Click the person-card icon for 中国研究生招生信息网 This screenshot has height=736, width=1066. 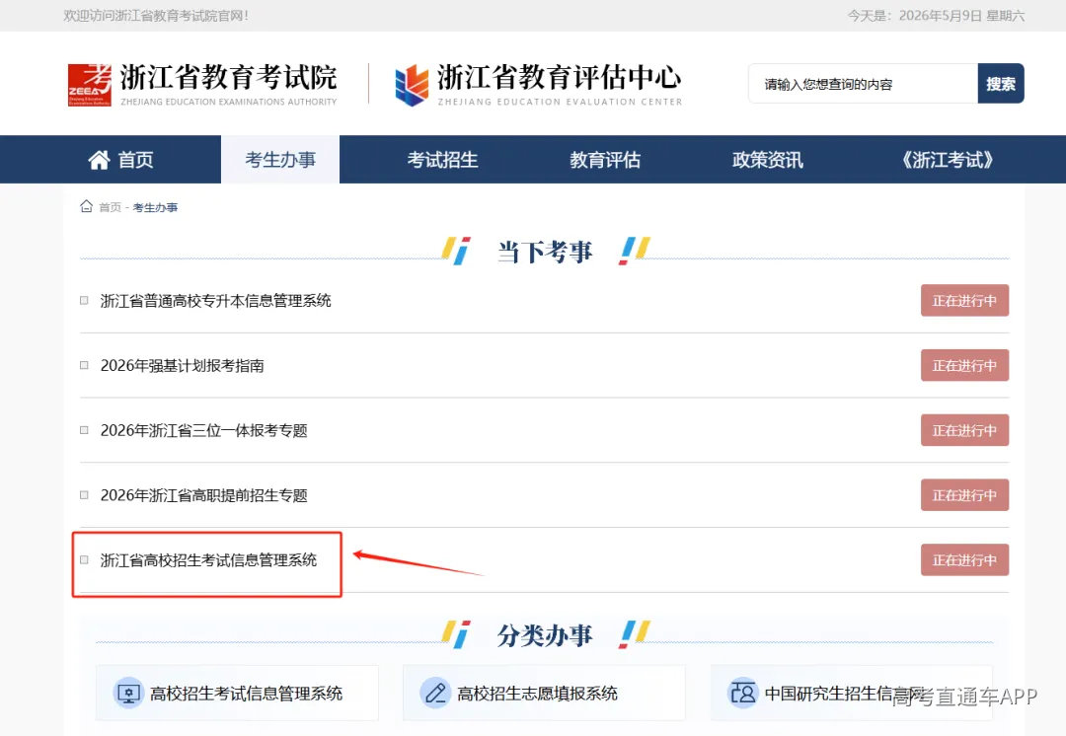point(742,694)
